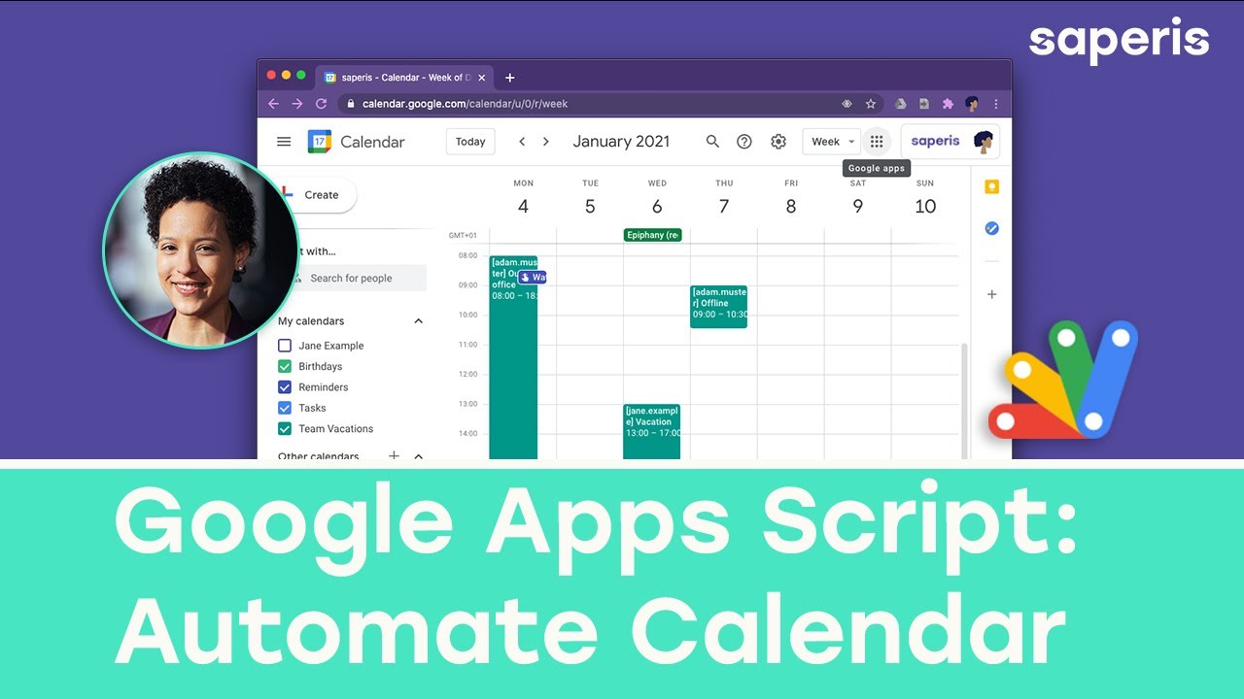This screenshot has height=699, width=1244.
Task: Toggle the Reminders calendar checkbox
Action: tap(285, 387)
